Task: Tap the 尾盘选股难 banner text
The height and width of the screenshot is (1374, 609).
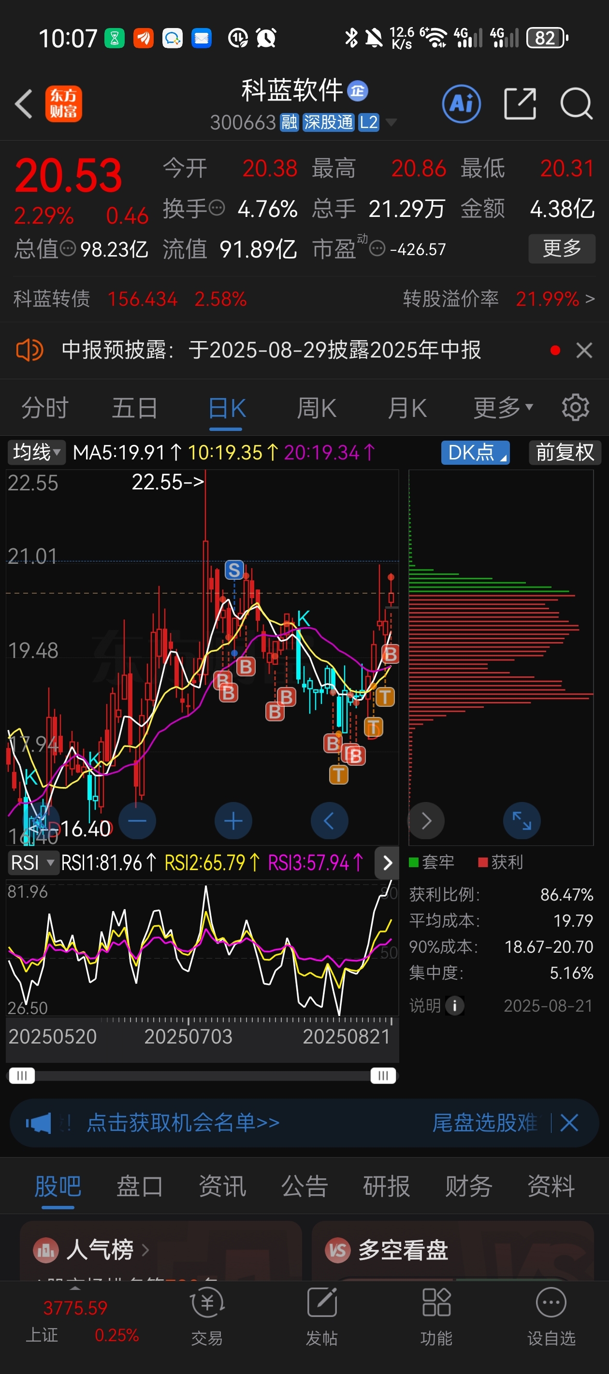Action: 485,1123
